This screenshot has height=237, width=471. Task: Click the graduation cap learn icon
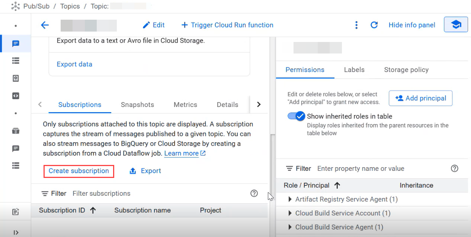456,25
